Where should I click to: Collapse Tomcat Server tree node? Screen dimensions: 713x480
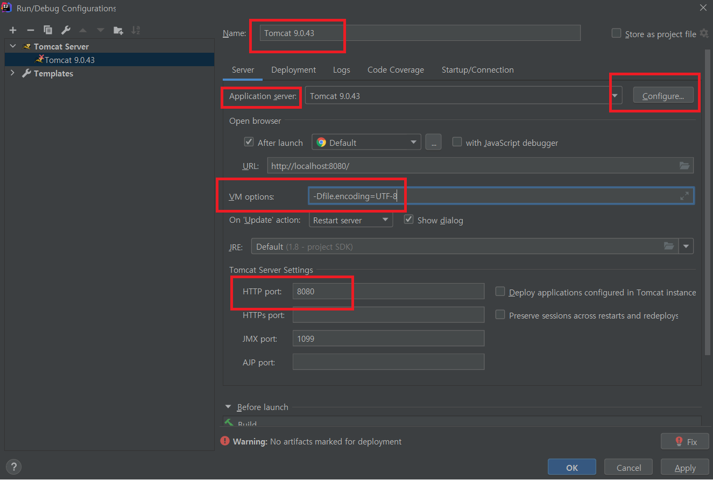13,46
